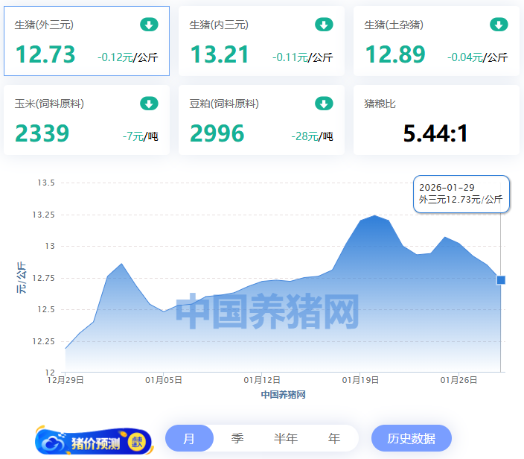This screenshot has width=524, height=459.
Task: Select the 生猪(土杂猪) price 12.89 card
Action: point(436,42)
